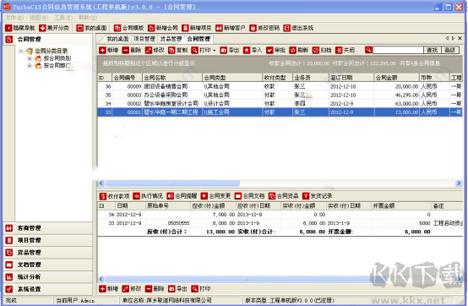The image size is (468, 306).
Task: Click the contract list horizontal scrollbar thumb
Action: tap(172, 183)
